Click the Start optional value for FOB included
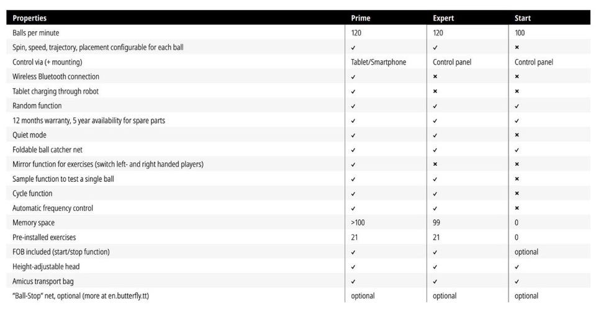 [526, 252]
